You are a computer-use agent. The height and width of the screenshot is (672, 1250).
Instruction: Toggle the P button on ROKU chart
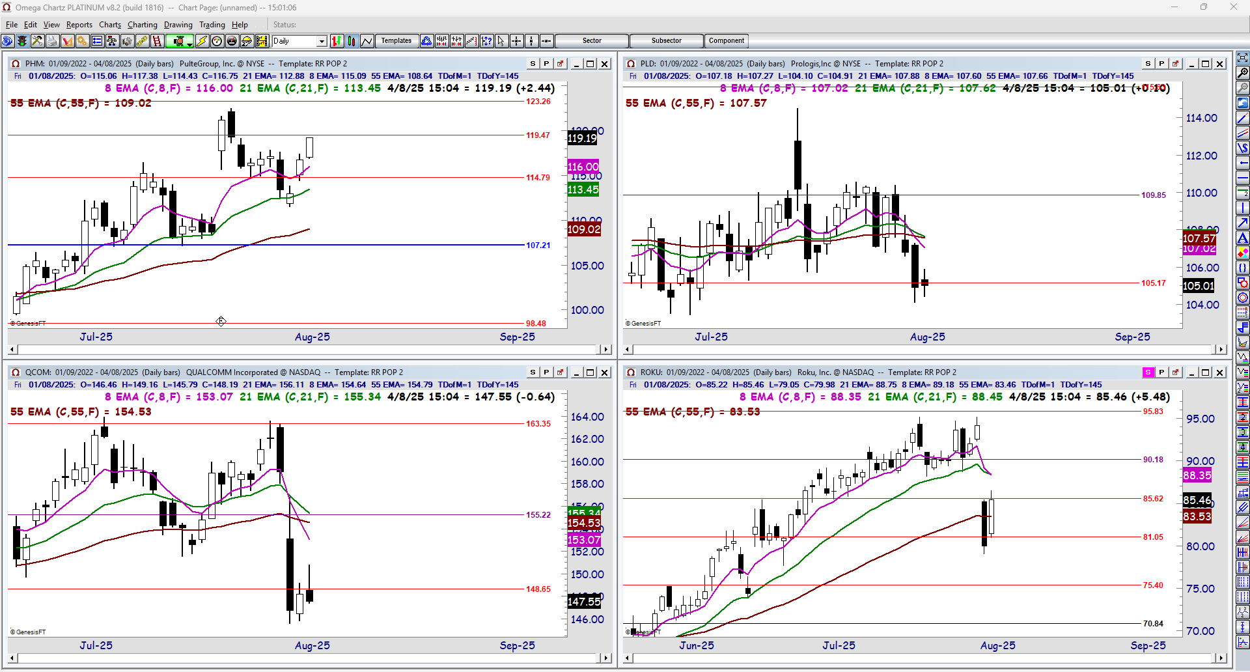(1161, 372)
